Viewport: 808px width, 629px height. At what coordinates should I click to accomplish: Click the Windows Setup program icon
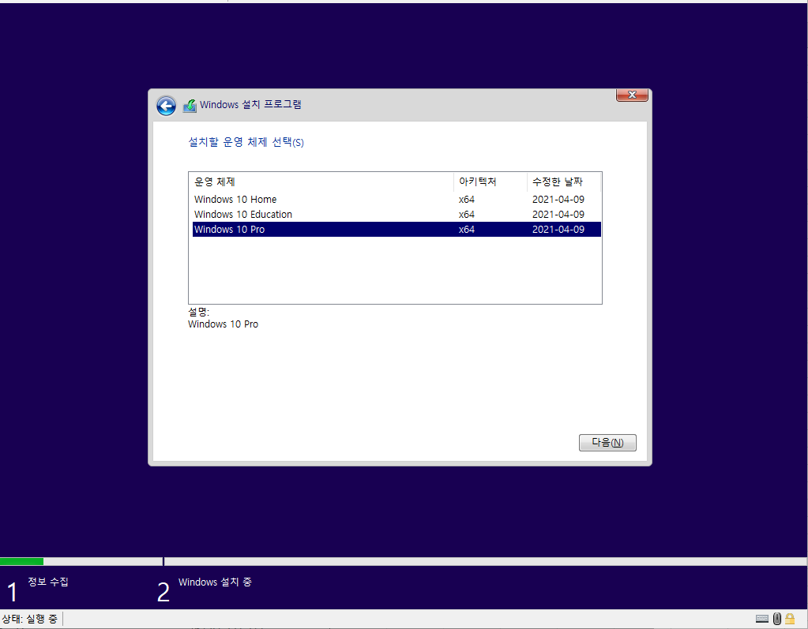click(x=190, y=106)
